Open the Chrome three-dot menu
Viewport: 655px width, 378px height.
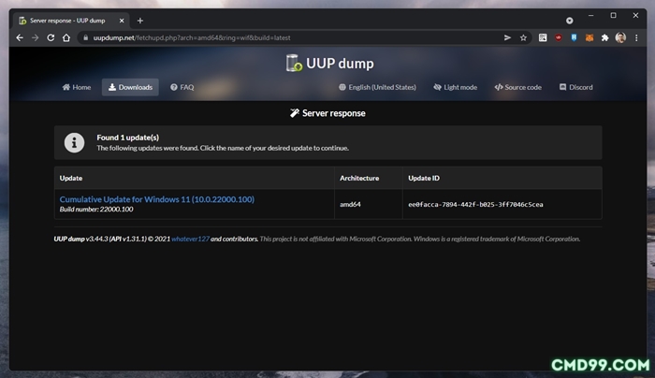636,37
